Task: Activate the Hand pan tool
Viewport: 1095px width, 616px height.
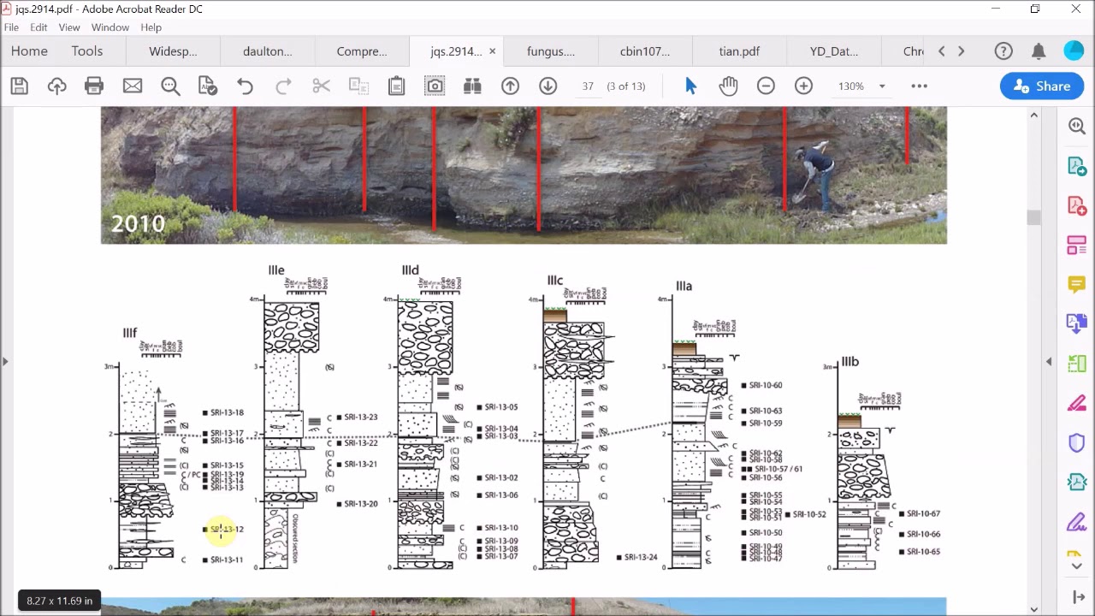Action: click(728, 86)
